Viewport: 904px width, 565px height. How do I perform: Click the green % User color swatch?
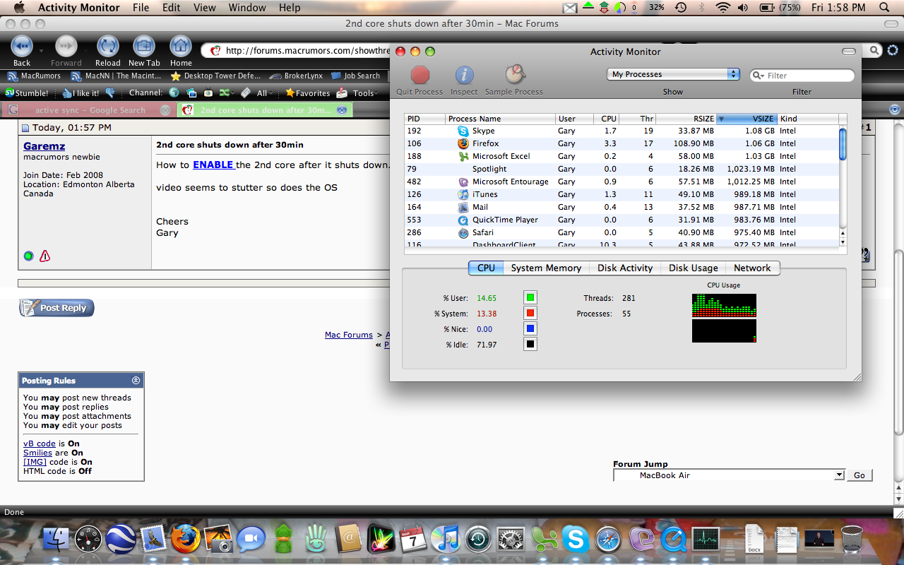530,297
